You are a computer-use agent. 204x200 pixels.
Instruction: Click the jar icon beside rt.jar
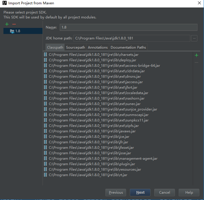click(x=45, y=175)
